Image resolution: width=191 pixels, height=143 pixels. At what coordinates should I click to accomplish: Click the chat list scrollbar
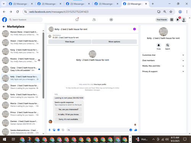(x=43, y=66)
